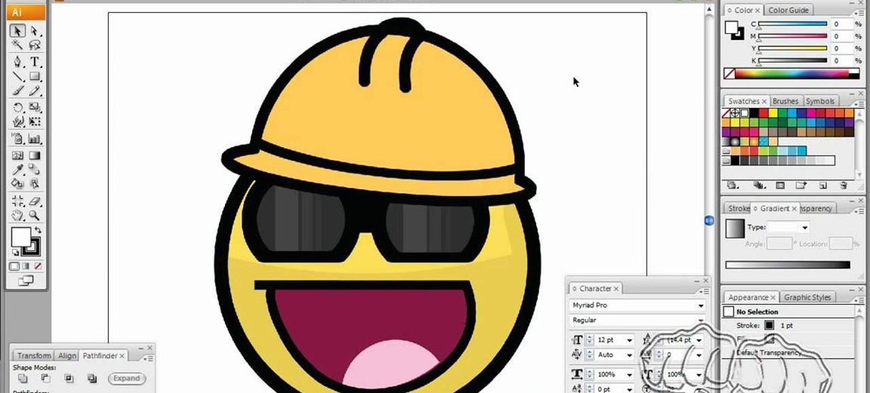Click the Magenta percentage input field
Screen dimensions: 870x393
[x=841, y=36]
